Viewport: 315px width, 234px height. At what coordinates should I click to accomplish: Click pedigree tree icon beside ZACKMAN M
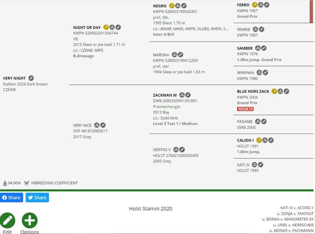click(182, 95)
